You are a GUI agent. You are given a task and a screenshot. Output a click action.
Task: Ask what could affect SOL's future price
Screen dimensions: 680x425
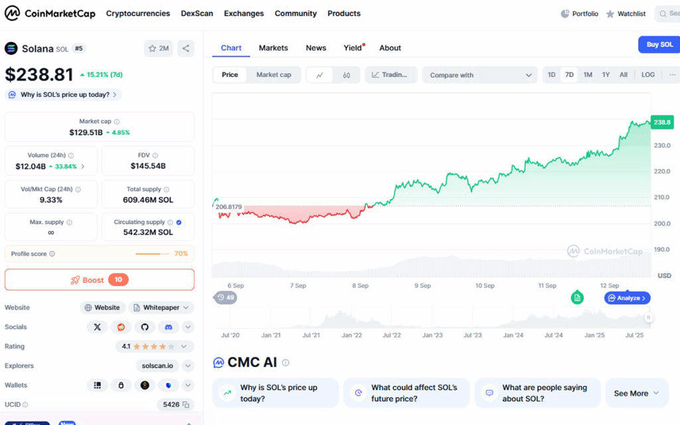pos(406,393)
